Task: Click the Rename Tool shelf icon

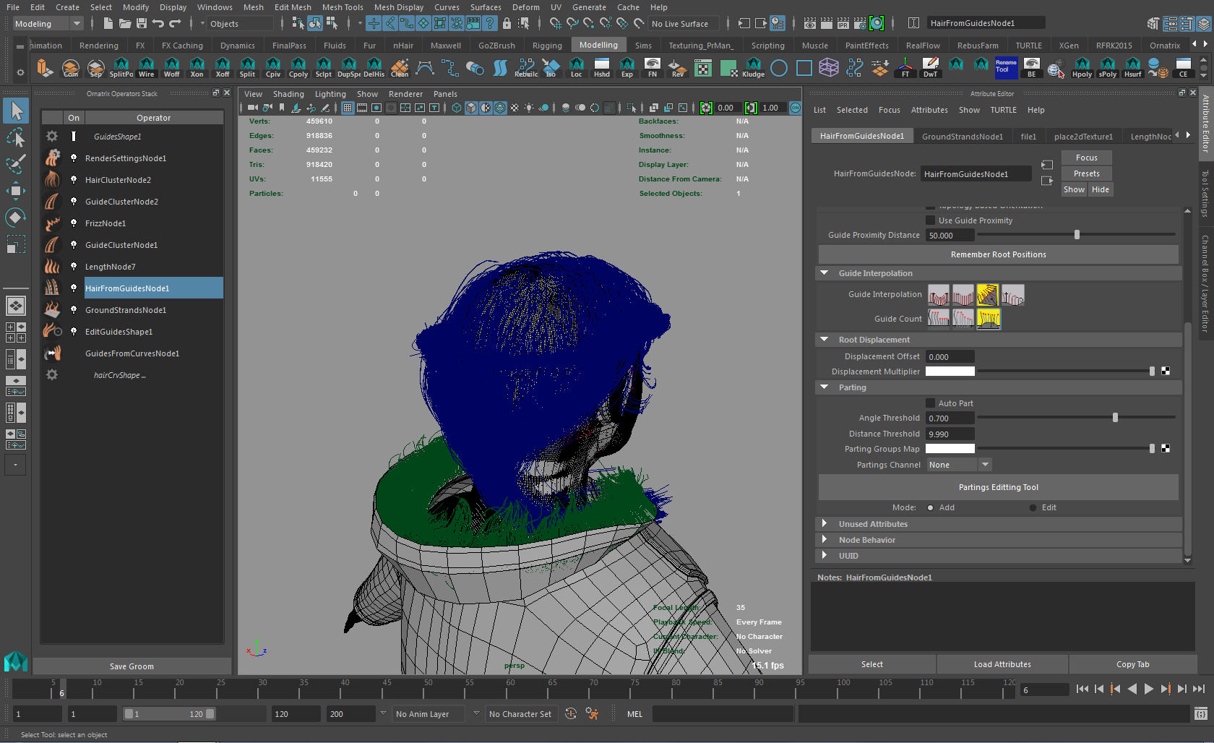Action: click(x=1006, y=67)
